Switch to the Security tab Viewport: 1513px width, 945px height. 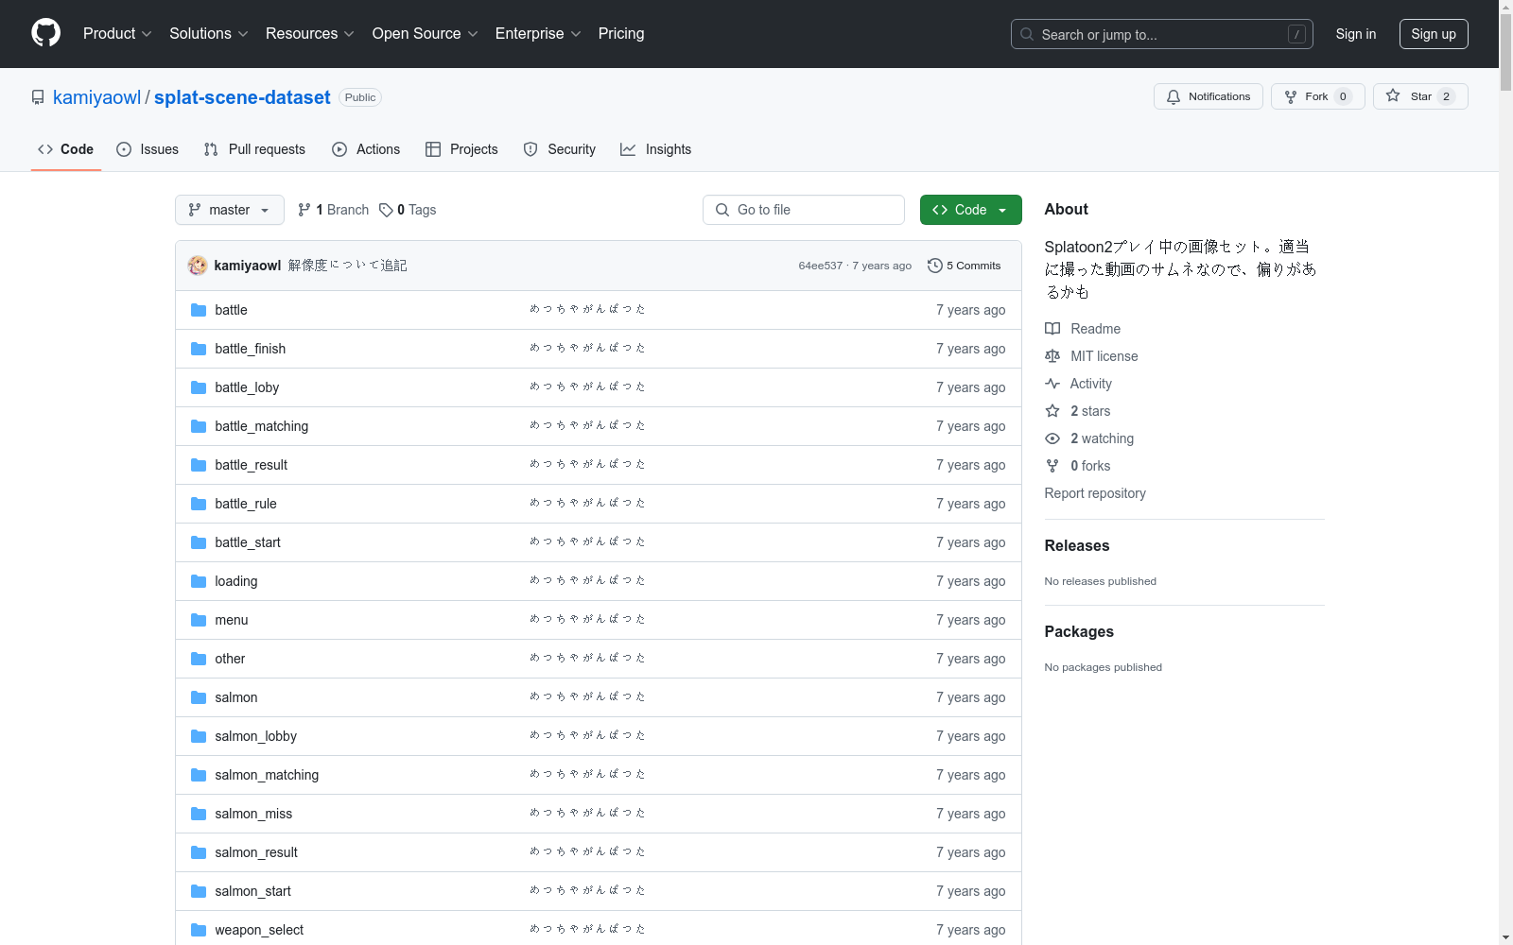560,149
